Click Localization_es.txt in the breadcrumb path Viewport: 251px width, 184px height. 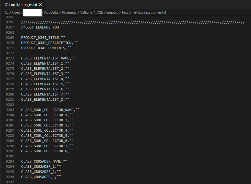click(152, 12)
